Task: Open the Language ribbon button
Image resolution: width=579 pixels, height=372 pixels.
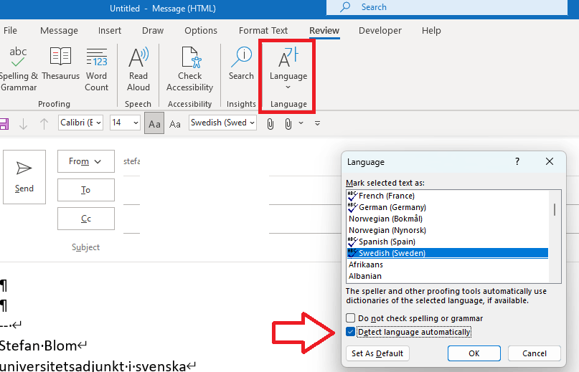Action: click(288, 69)
